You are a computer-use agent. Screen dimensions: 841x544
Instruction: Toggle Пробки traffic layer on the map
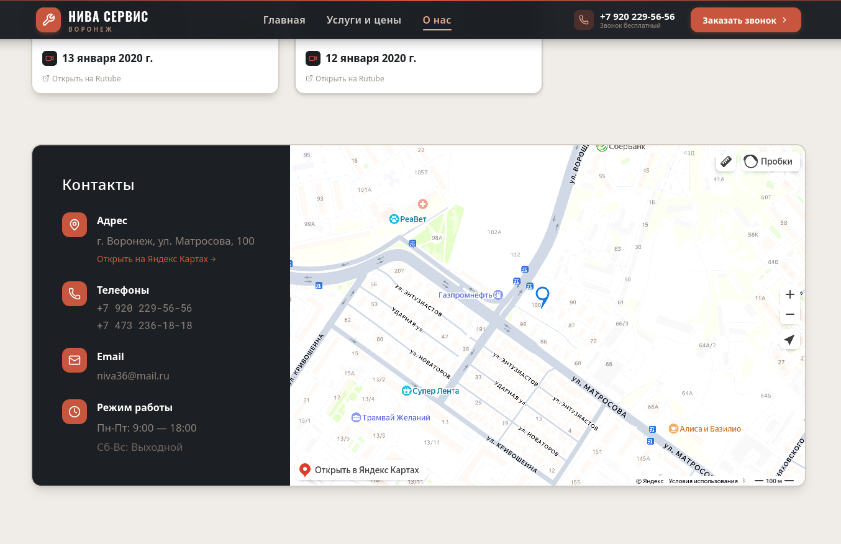click(770, 161)
